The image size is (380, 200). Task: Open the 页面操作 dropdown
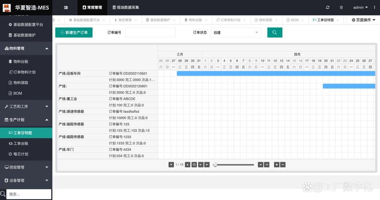[x=364, y=20]
